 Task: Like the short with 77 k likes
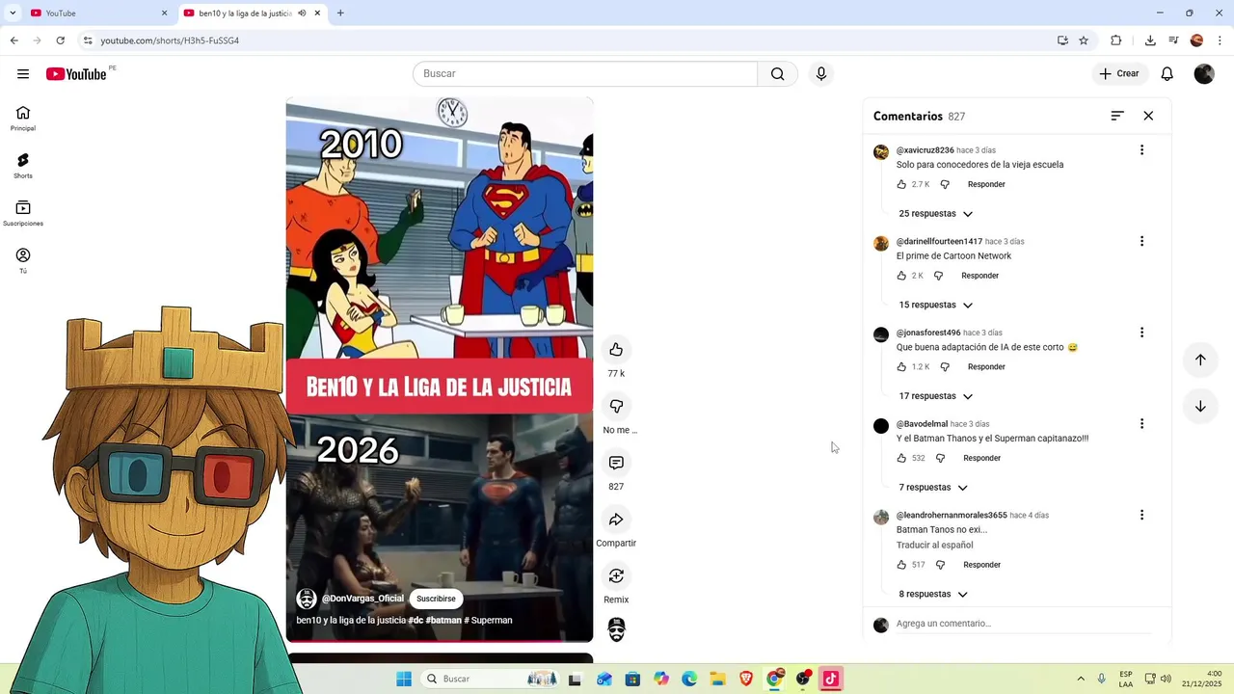point(616,350)
